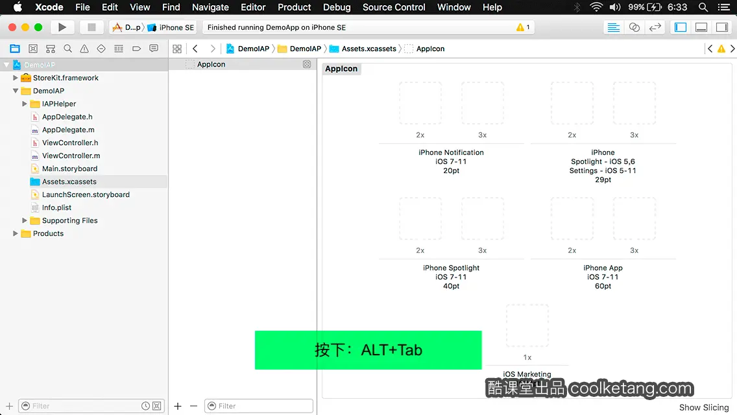The width and height of the screenshot is (737, 415).
Task: Select iPhone Notification 20pt 2x icon well
Action: 420,103
